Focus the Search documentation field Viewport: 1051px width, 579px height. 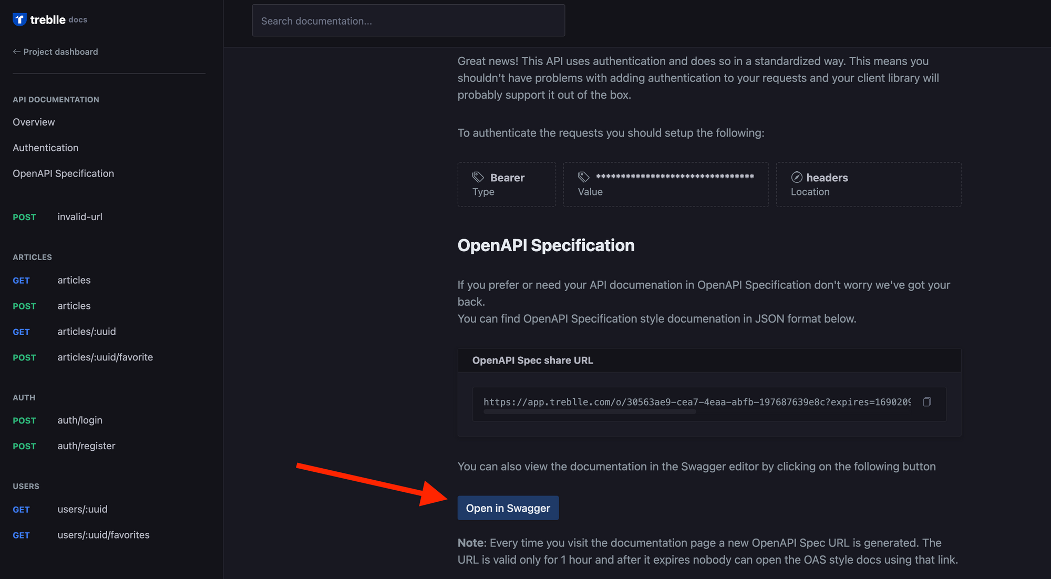click(408, 20)
